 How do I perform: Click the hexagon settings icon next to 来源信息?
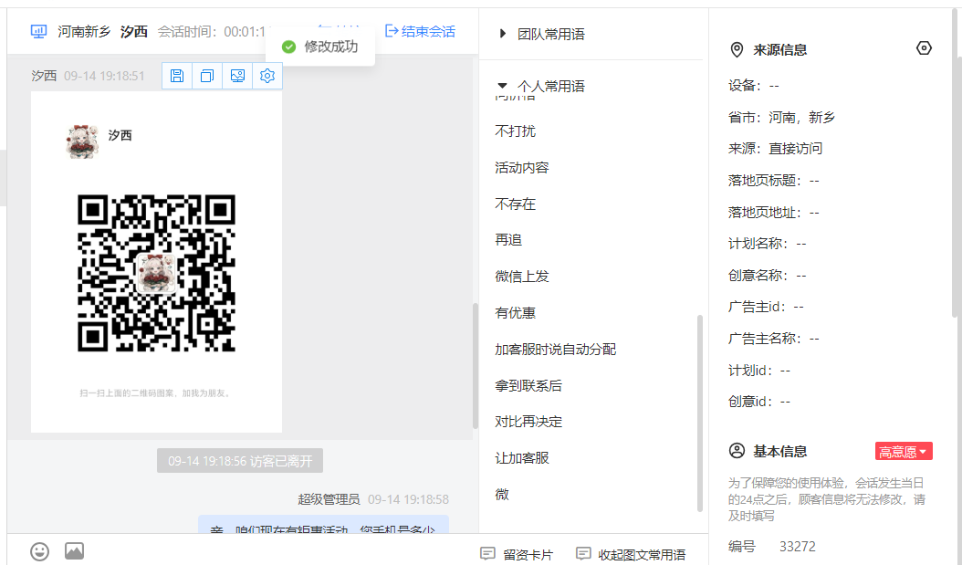click(x=924, y=48)
